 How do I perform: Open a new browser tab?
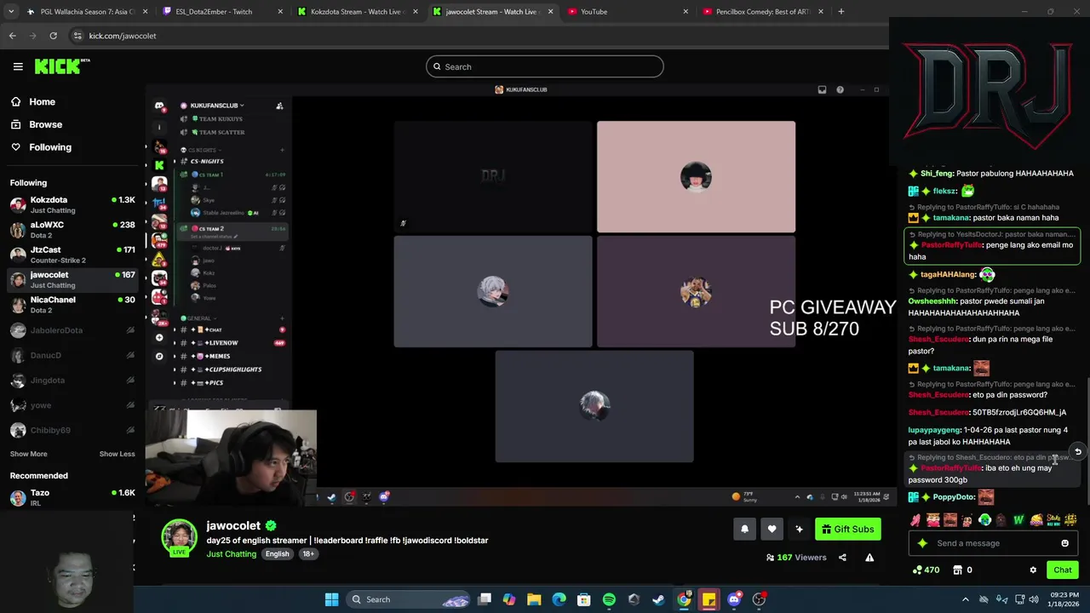click(840, 12)
